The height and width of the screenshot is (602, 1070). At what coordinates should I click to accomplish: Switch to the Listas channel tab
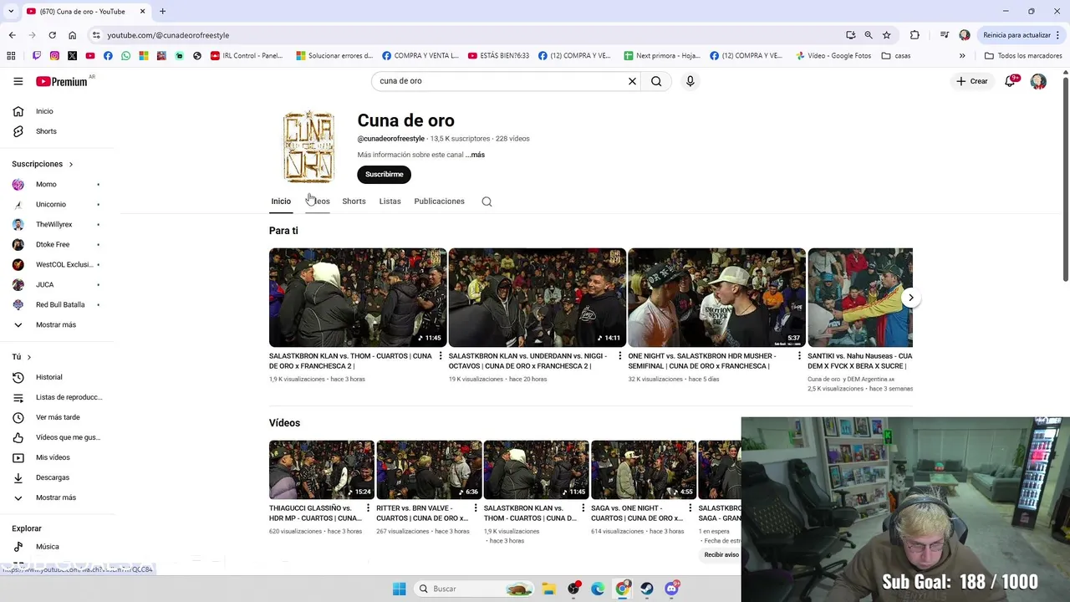390,202
